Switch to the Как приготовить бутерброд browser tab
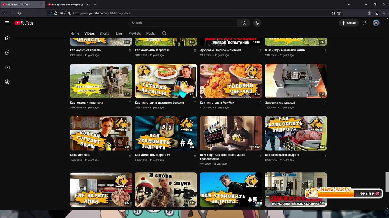The image size is (389, 218). coord(67,5)
